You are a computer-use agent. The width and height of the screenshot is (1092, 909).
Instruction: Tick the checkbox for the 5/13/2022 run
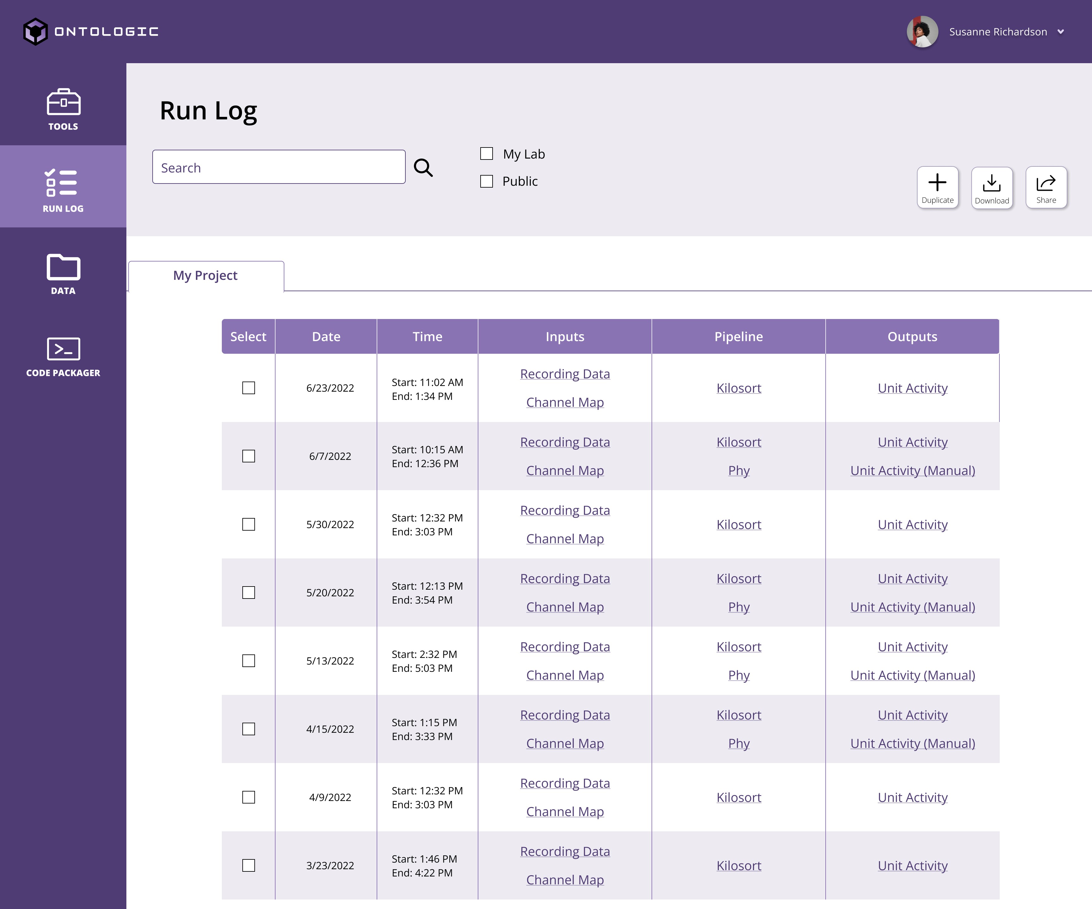point(249,660)
